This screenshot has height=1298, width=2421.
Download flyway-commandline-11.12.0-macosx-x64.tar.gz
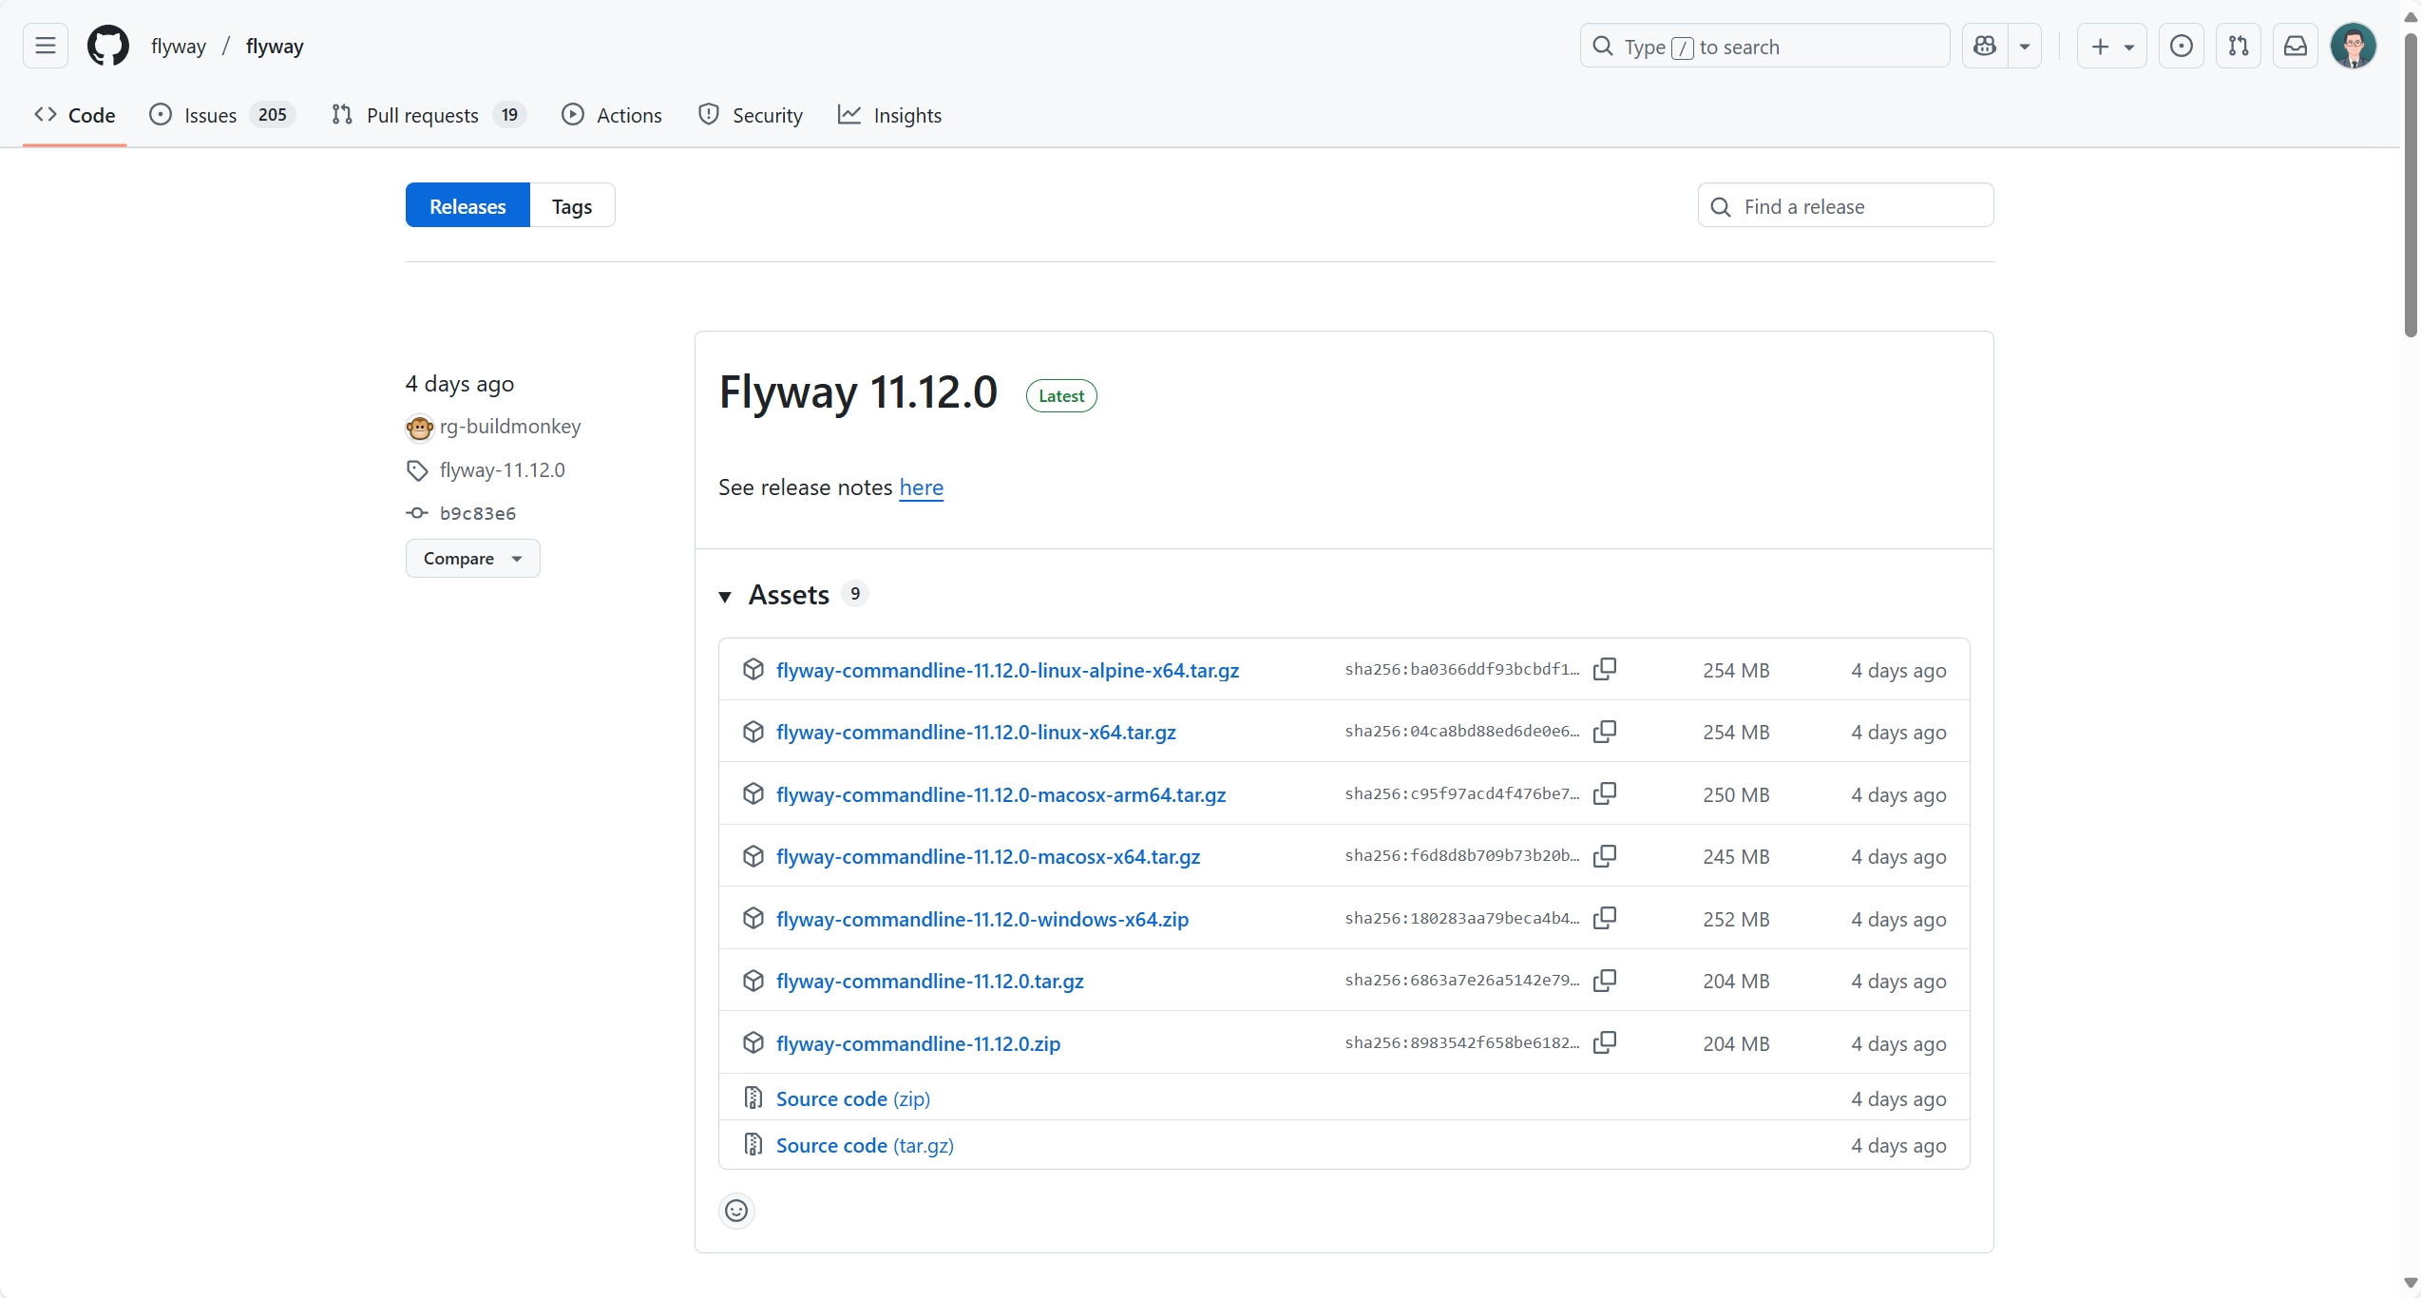tap(988, 856)
